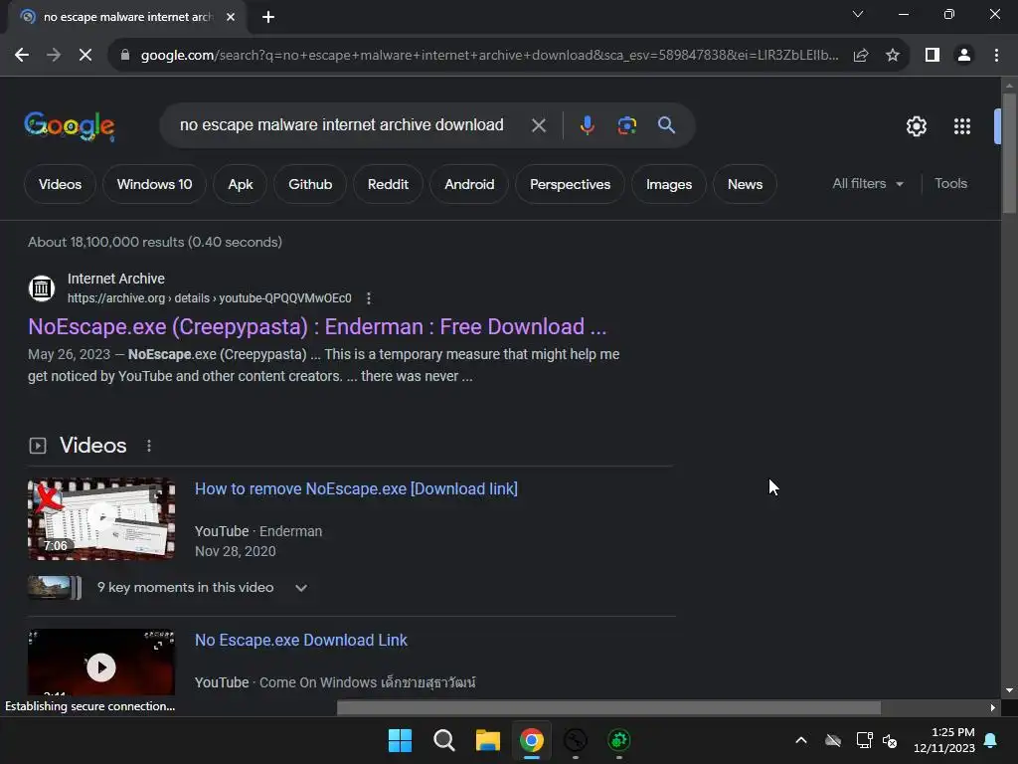Open File Explorer from taskbar
Screen dimensions: 1018x764
[487, 740]
